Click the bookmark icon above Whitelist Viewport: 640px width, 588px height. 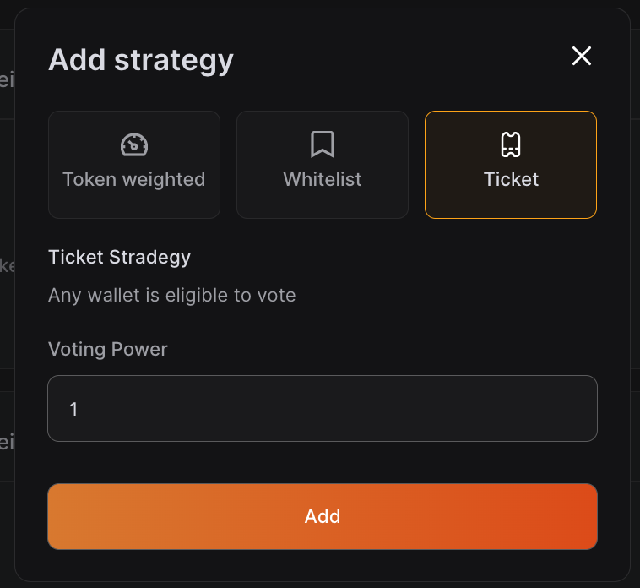323,145
